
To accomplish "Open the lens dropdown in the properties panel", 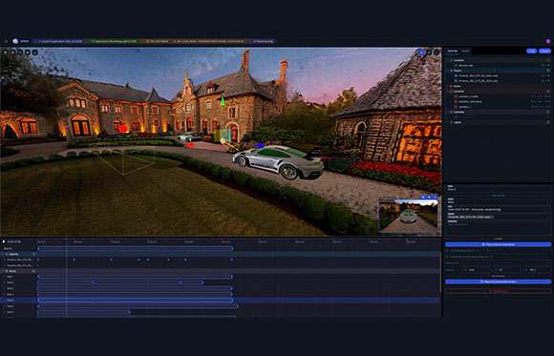I will point(499,209).
